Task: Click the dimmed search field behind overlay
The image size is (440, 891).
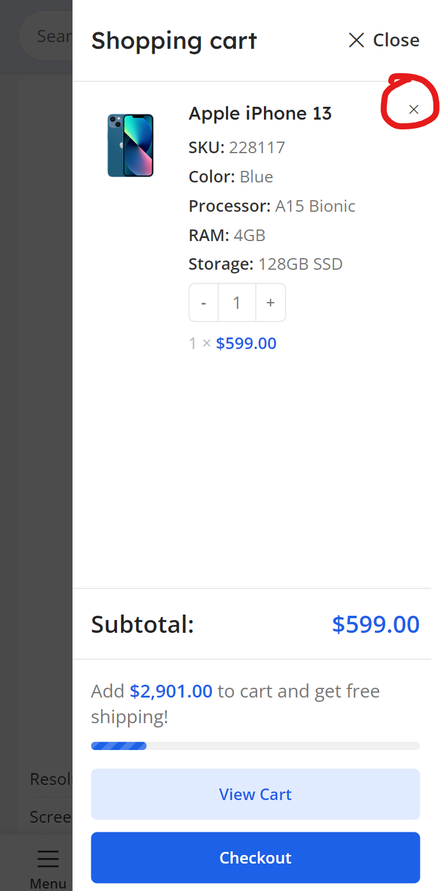Action: [46, 36]
